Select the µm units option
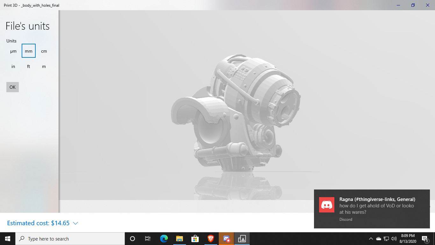This screenshot has width=435, height=245. coord(13,51)
